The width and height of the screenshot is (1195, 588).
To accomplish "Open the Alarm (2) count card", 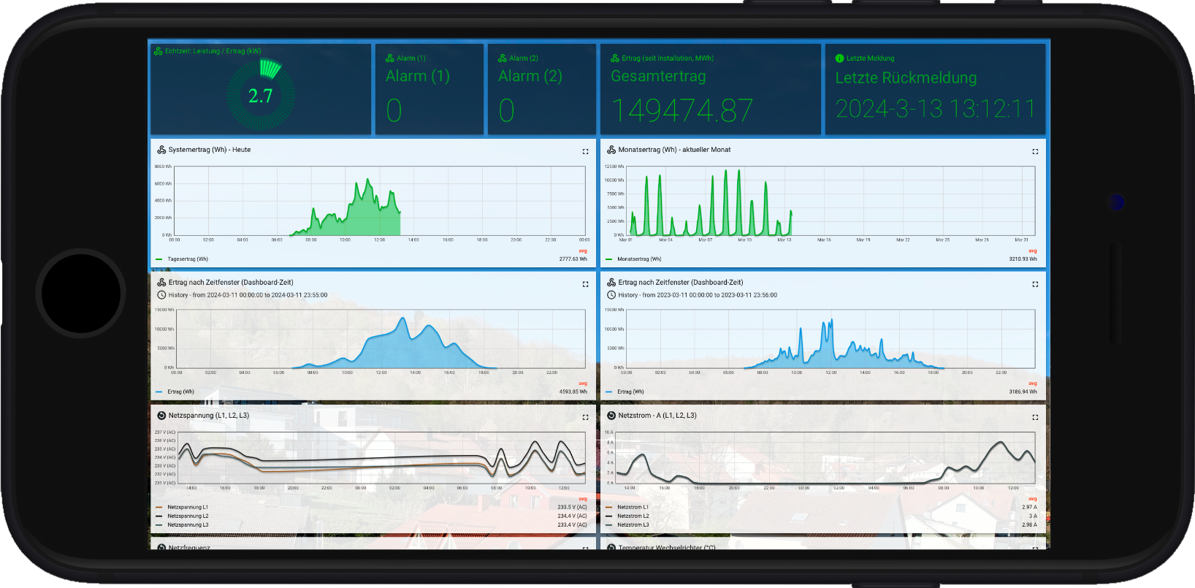I will coord(542,89).
